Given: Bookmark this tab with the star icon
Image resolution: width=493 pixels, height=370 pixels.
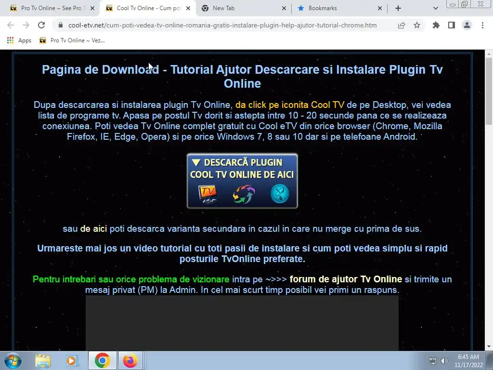Looking at the screenshot, I should pos(417,25).
